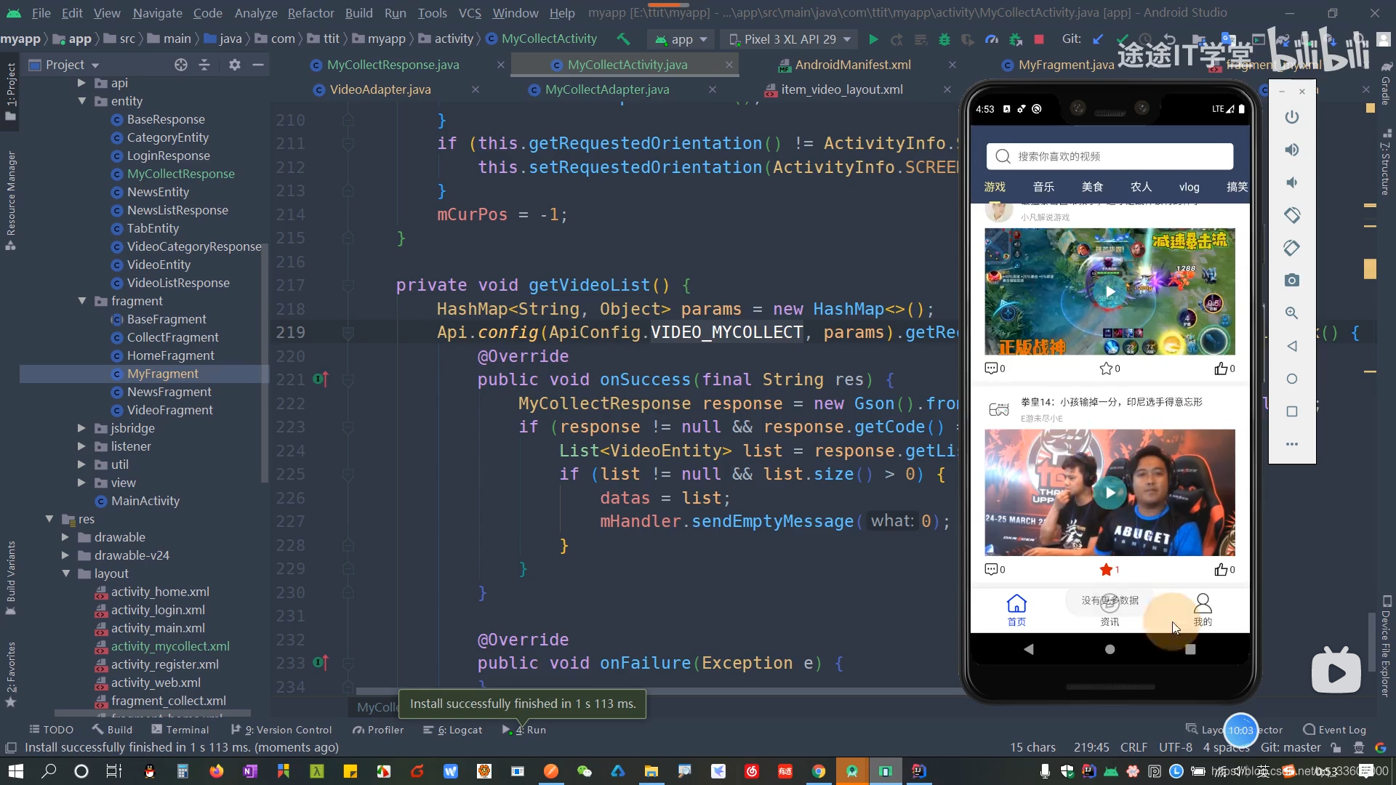The width and height of the screenshot is (1396, 785).
Task: Open activity_mycollect.xml in the project tree
Action: [x=169, y=646]
